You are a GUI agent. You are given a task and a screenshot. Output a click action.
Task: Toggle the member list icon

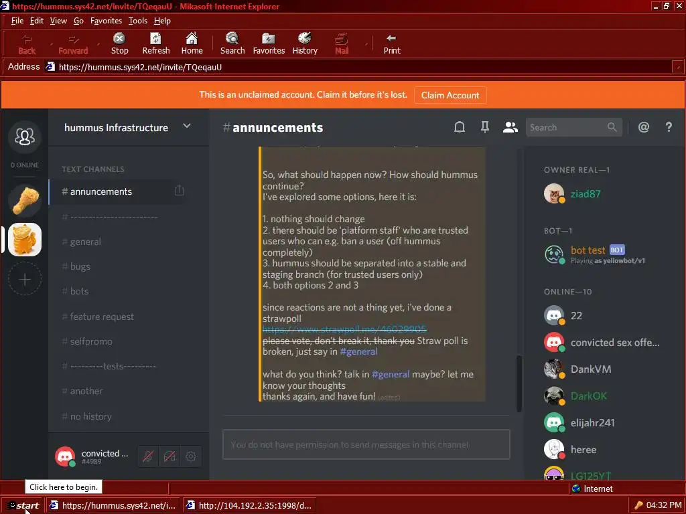pyautogui.click(x=510, y=127)
